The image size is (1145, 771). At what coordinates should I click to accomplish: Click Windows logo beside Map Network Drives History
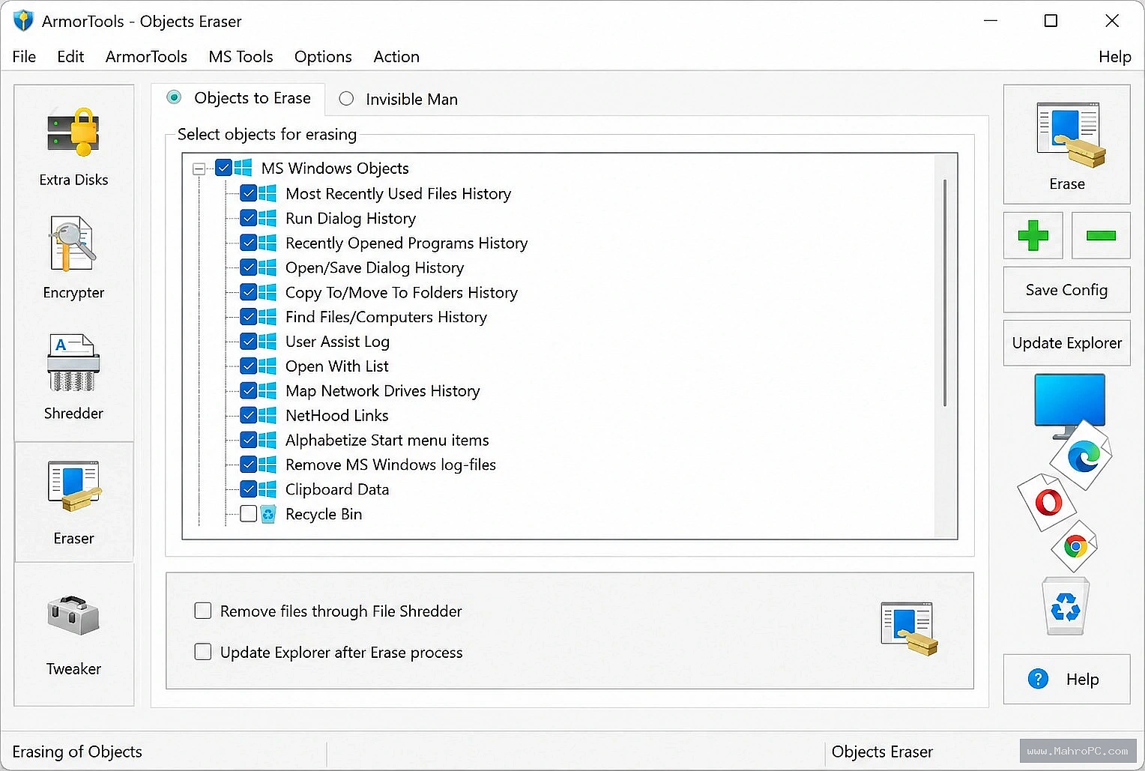(268, 391)
